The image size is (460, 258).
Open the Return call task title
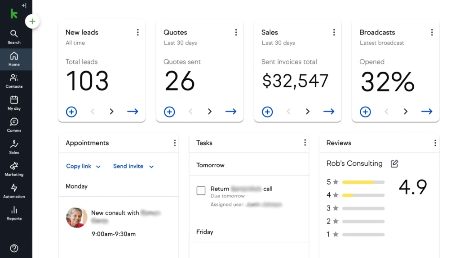[241, 189]
